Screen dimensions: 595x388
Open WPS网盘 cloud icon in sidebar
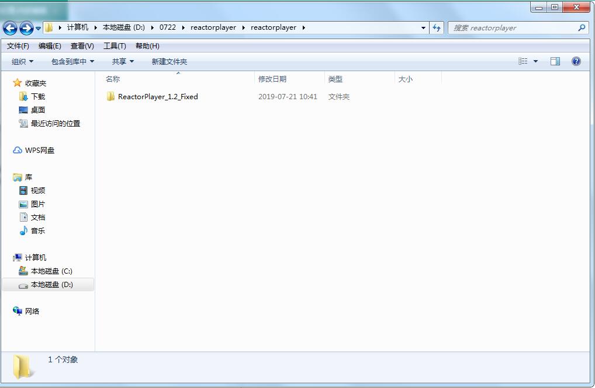[18, 151]
